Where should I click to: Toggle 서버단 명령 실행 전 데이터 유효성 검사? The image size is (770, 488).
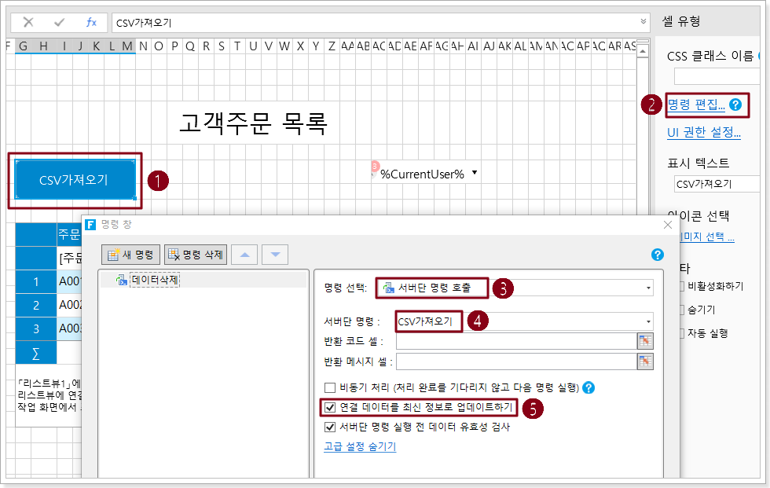330,427
